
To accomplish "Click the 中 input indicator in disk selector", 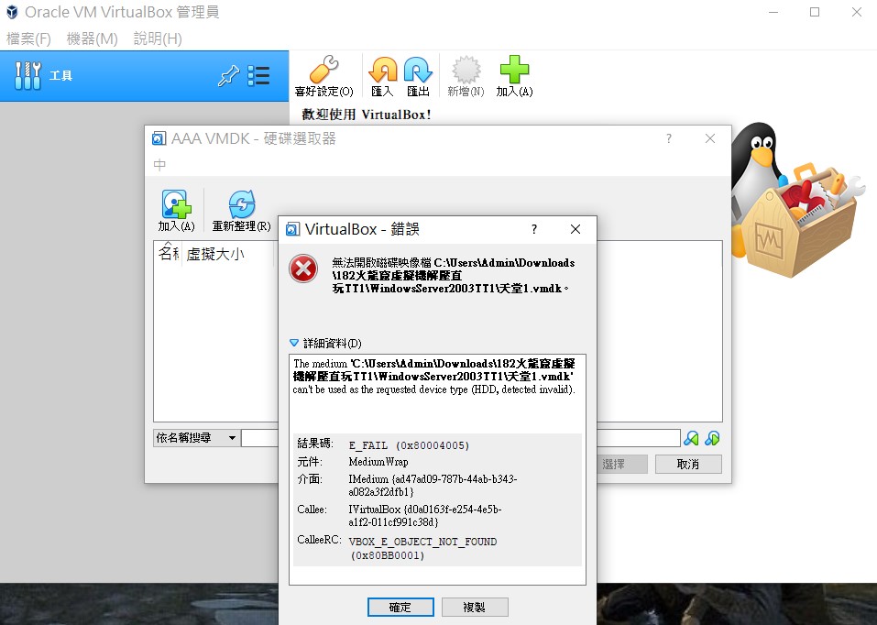I will coord(159,165).
